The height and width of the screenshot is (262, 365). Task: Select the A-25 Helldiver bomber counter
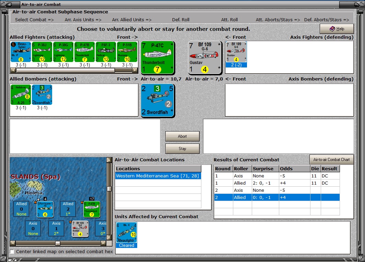point(21,95)
